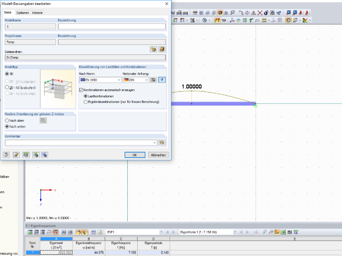Click the model Bezeichnung input field
This screenshot has width=342, height=256.
click(112, 26)
